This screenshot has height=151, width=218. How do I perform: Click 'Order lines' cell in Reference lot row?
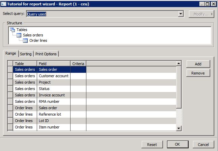point(25,114)
